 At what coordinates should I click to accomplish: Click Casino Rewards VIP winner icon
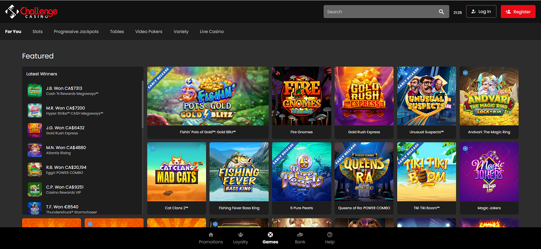click(x=35, y=190)
